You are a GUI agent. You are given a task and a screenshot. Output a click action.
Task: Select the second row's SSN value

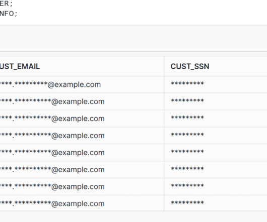point(187,100)
